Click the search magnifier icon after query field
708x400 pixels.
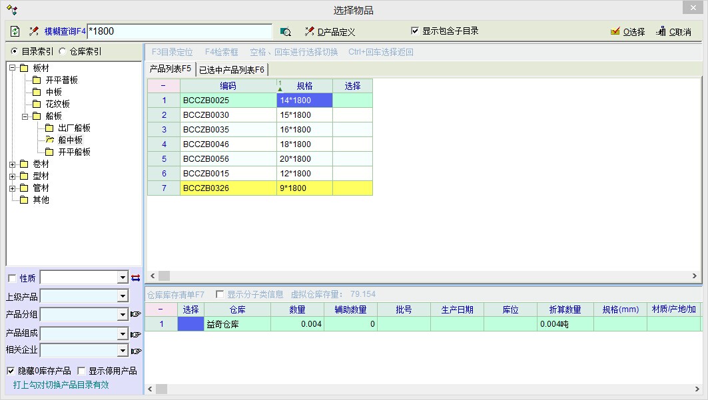pos(285,31)
